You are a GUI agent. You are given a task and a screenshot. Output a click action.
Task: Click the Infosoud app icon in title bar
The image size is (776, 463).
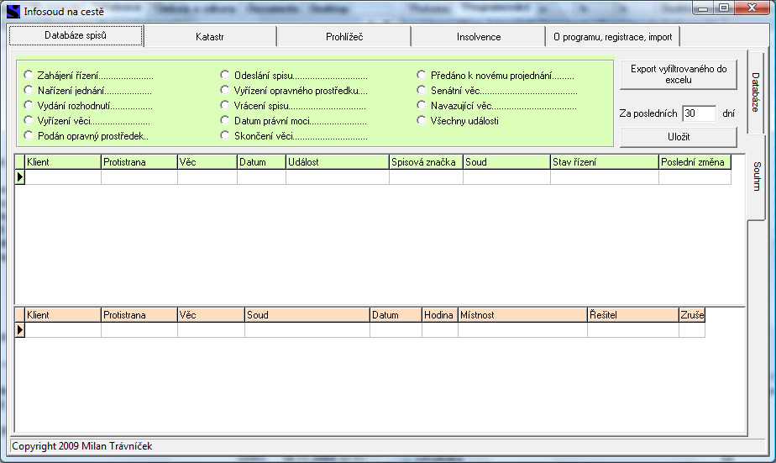click(13, 12)
